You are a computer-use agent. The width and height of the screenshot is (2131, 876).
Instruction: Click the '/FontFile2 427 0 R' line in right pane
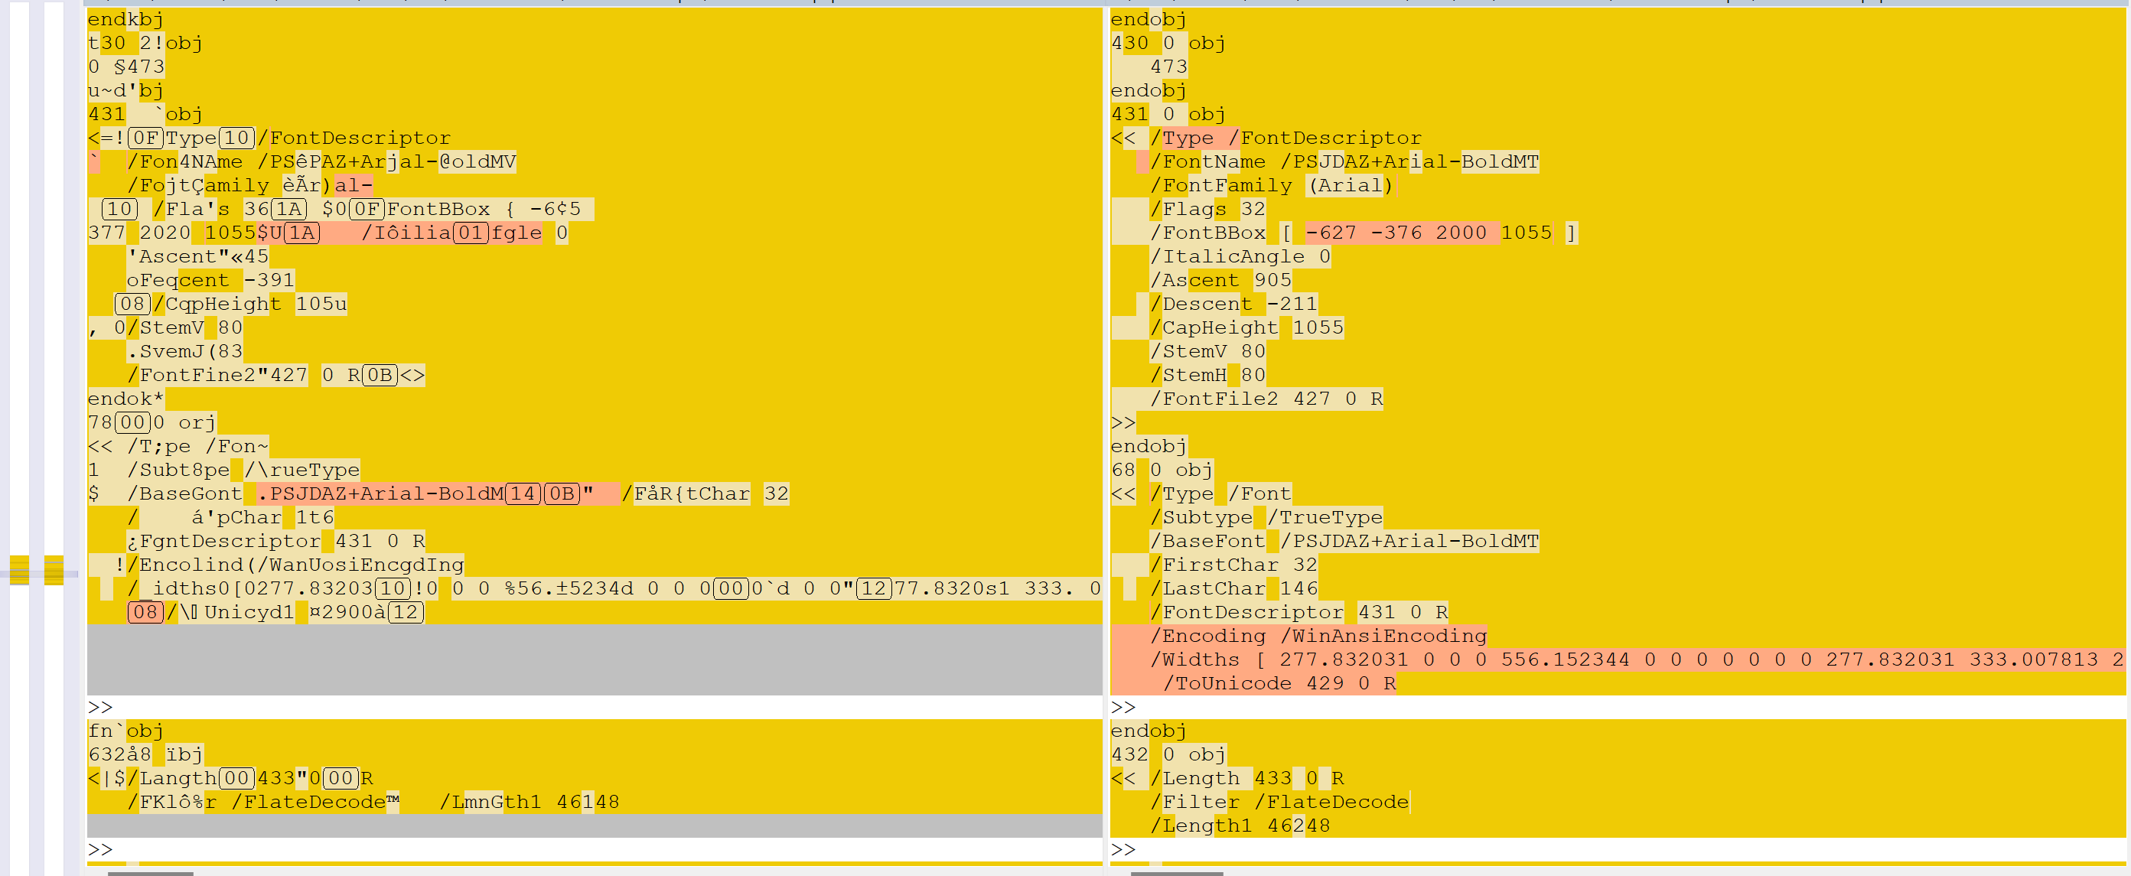tap(1266, 399)
